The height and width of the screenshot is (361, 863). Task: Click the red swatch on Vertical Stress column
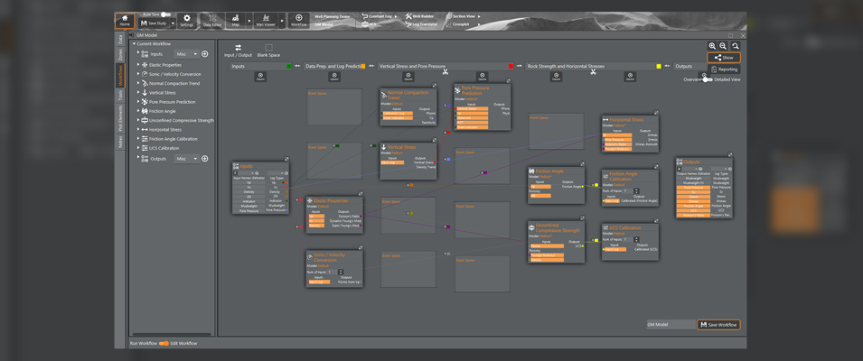(x=511, y=66)
